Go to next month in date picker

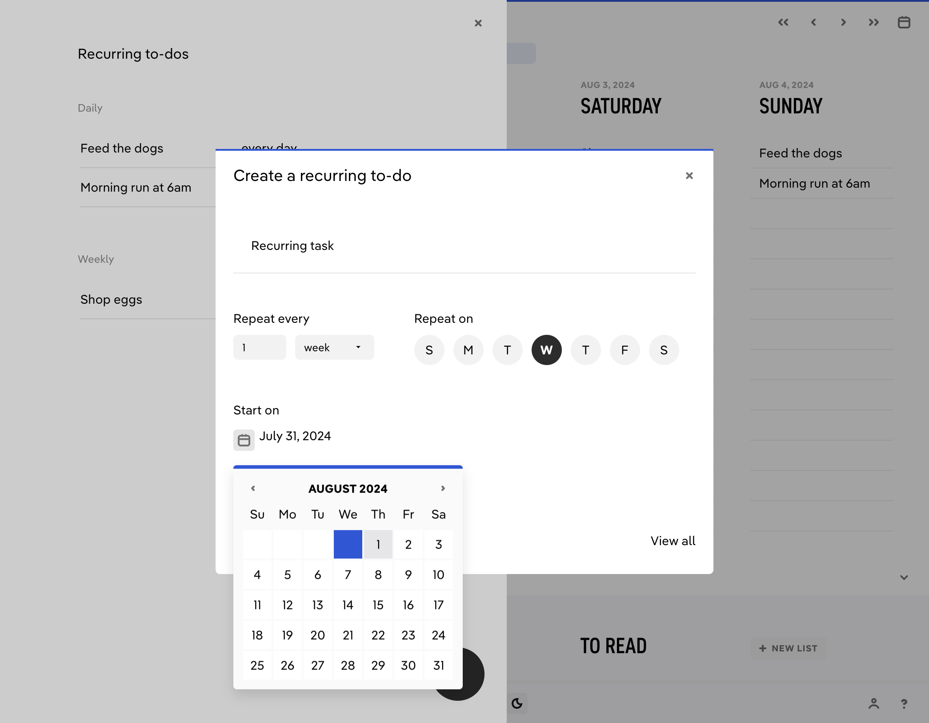click(443, 488)
